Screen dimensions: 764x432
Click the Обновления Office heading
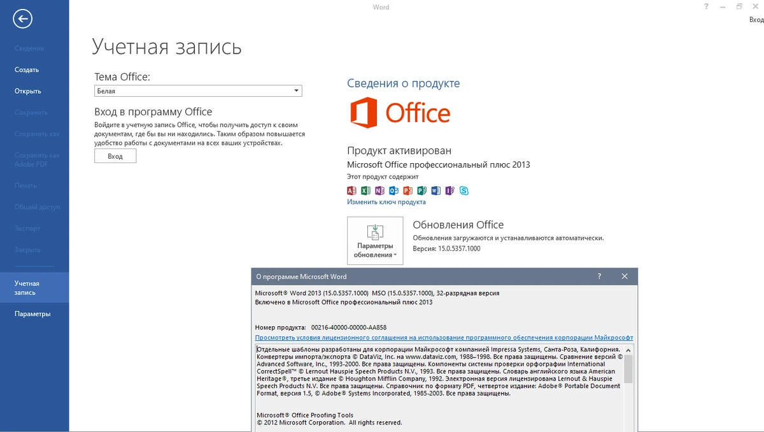pyautogui.click(x=458, y=225)
